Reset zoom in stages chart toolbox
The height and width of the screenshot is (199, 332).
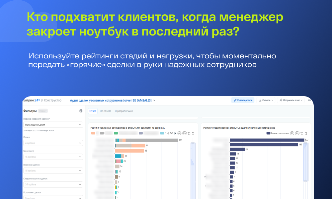point(306,133)
